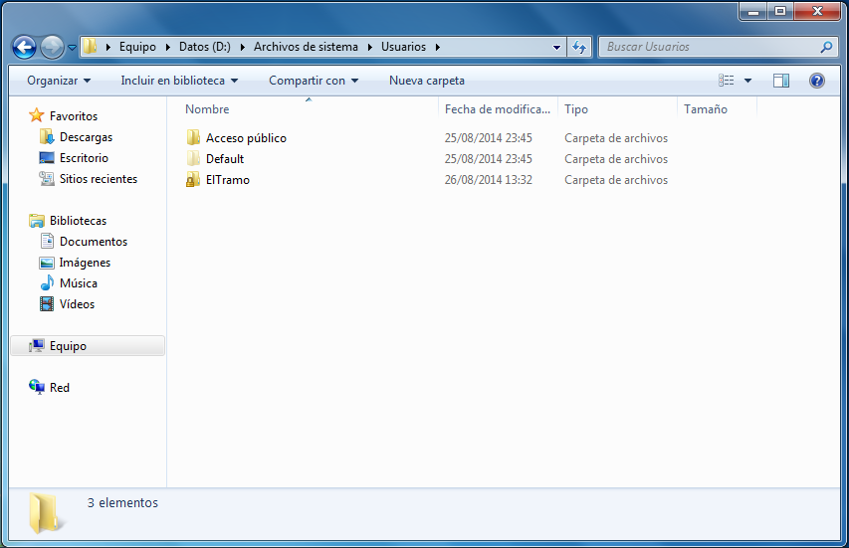Open Escritorio in the sidebar
The image size is (849, 548).
[x=84, y=158]
